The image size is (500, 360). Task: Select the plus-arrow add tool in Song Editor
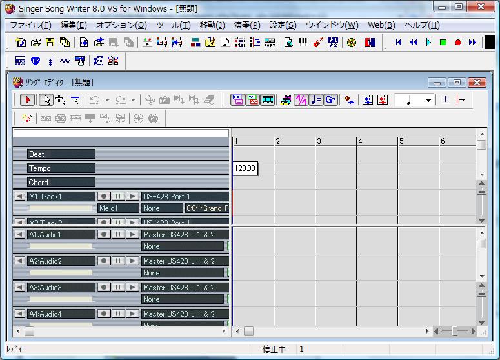pos(61,100)
